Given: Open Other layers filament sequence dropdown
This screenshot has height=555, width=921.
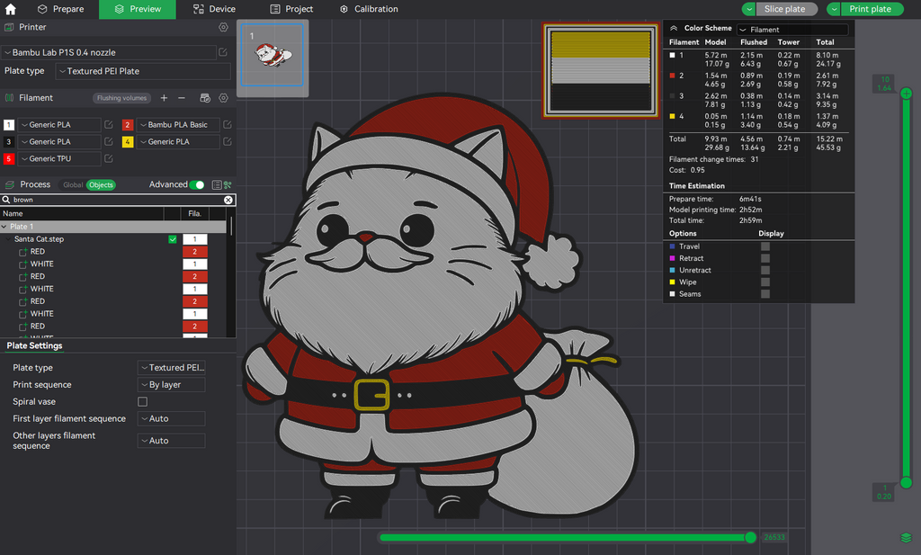Looking at the screenshot, I should pyautogui.click(x=172, y=441).
